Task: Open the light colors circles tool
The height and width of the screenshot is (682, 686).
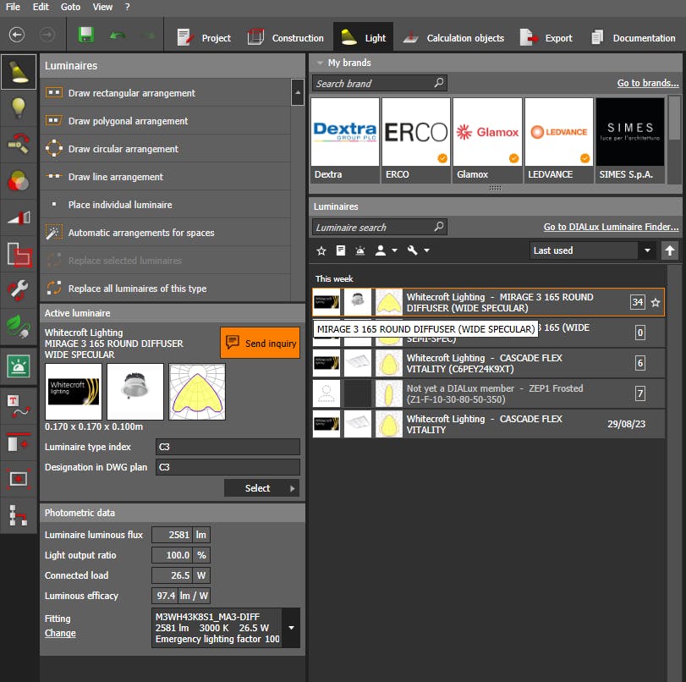Action: coord(19,180)
